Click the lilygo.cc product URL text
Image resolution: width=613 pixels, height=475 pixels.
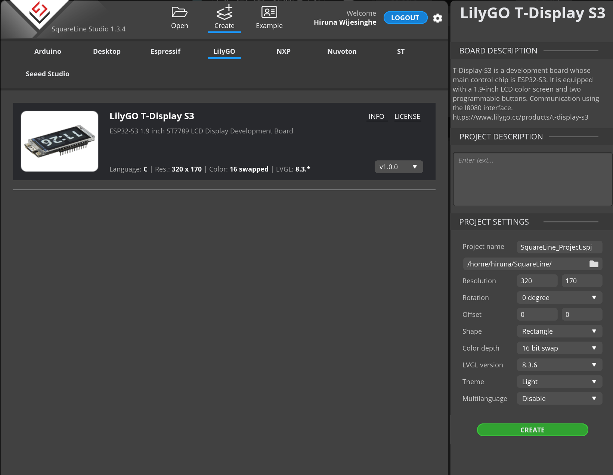point(520,117)
